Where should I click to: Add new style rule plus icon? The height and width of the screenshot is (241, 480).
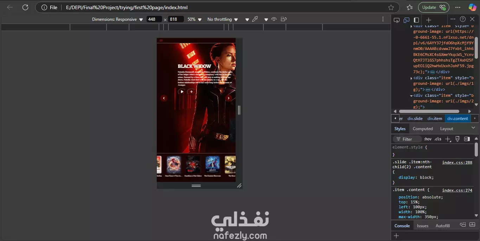(448, 139)
